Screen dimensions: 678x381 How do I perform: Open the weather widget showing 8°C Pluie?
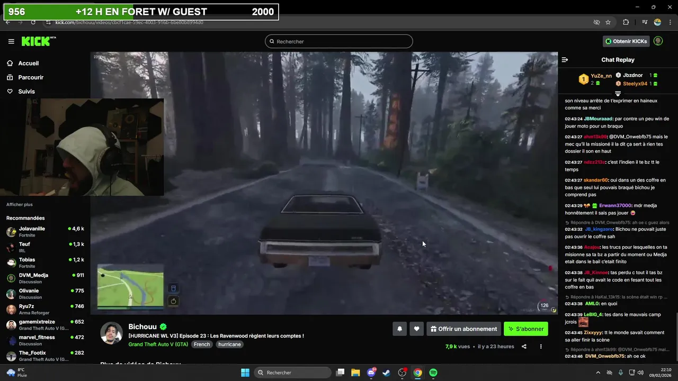[17, 373]
